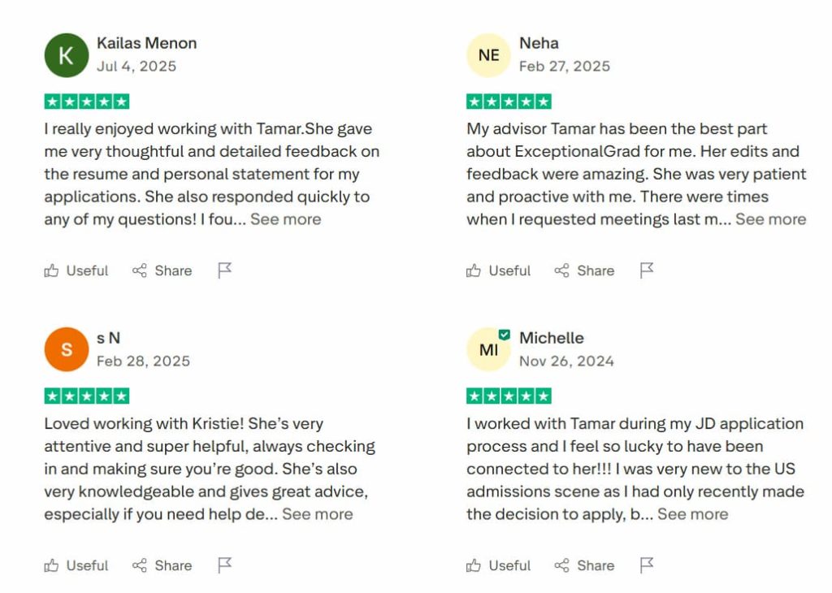Click the orange S avatar of s N
Image resolution: width=832 pixels, height=593 pixels.
pyautogui.click(x=66, y=349)
